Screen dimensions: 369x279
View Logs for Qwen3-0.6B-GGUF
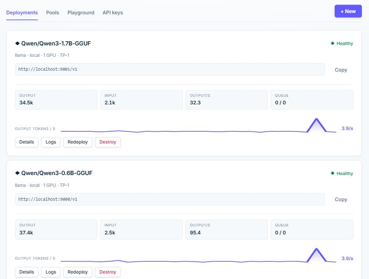pyautogui.click(x=51, y=272)
